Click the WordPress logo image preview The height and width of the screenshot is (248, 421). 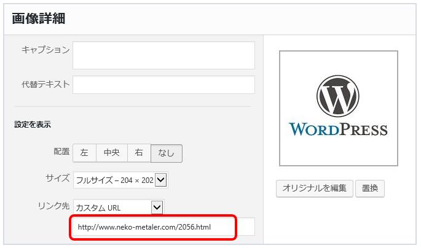click(339, 108)
